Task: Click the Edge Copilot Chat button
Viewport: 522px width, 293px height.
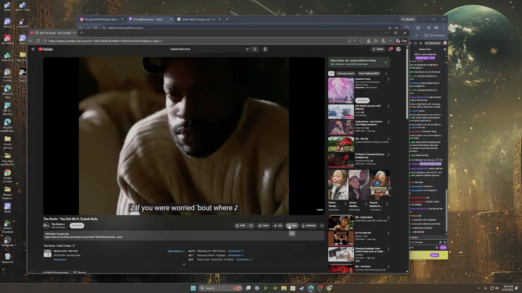Action: [401, 41]
